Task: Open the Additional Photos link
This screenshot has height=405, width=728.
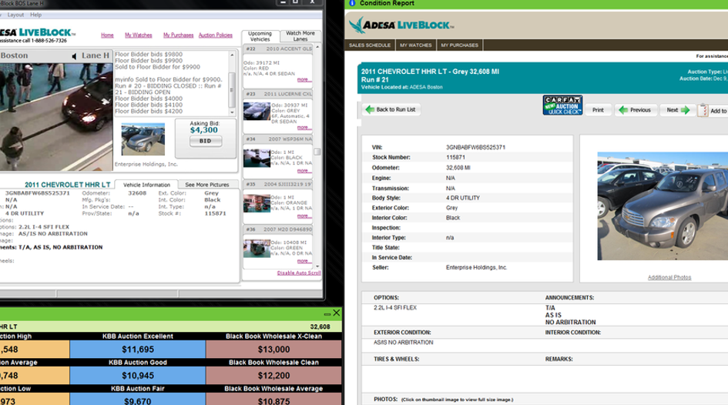Action: [669, 277]
